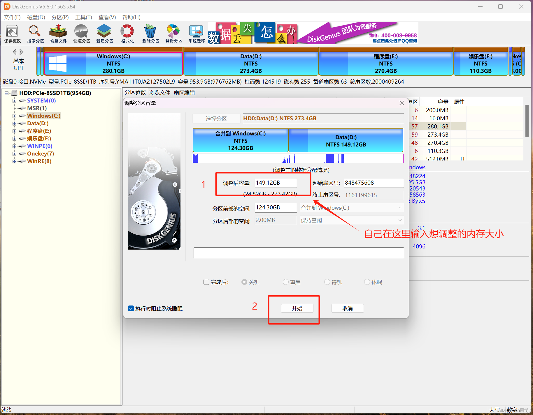
Task: Open Search Partitions (搜索分区) tool
Action: pyautogui.click(x=35, y=33)
